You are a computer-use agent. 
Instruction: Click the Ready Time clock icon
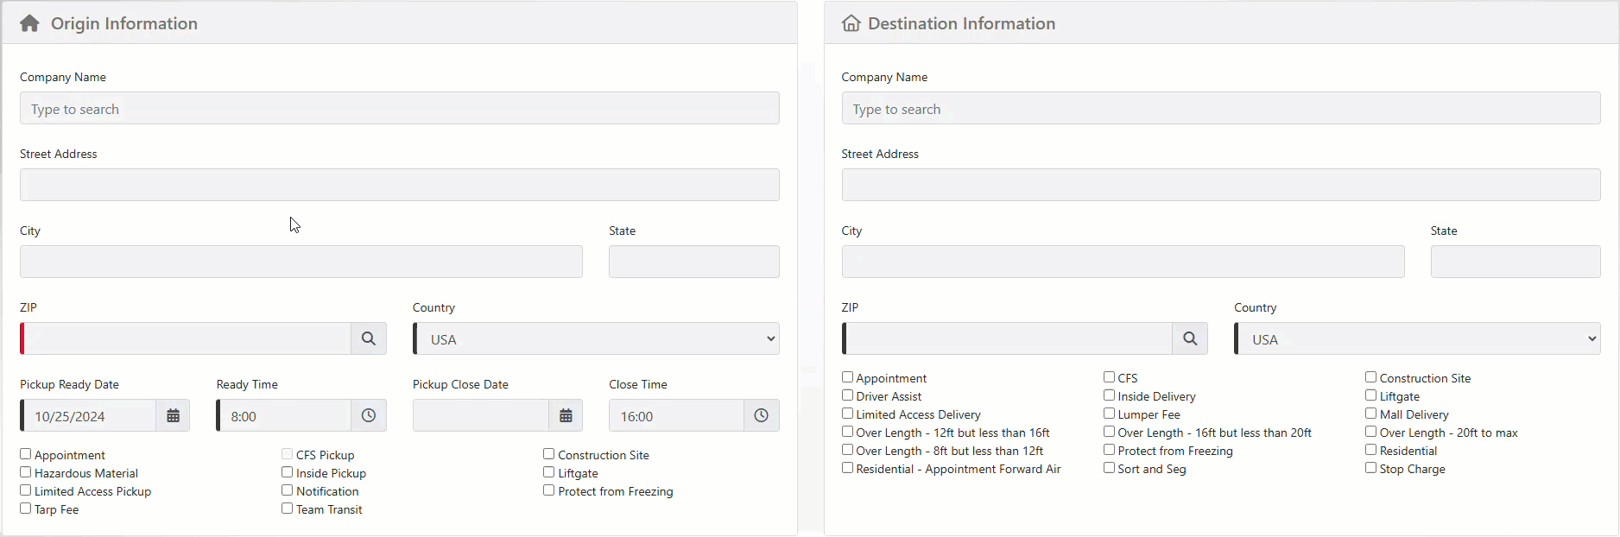[369, 415]
